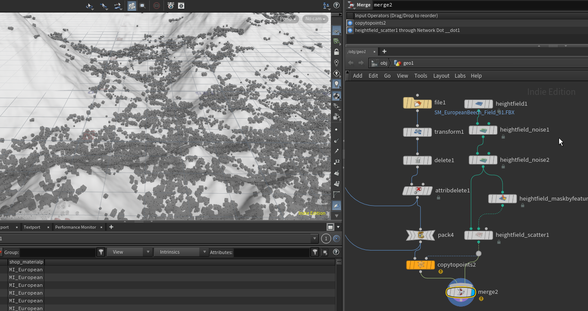Select the heightfield_noise1 node icon
Viewport: 588px width, 311px height.
(x=483, y=130)
